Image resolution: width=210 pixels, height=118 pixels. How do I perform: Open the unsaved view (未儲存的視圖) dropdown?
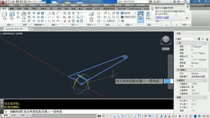[x=129, y=17]
